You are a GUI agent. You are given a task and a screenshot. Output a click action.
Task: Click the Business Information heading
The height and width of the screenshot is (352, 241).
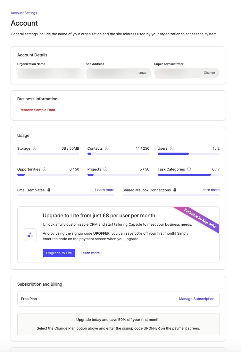pos(37,99)
